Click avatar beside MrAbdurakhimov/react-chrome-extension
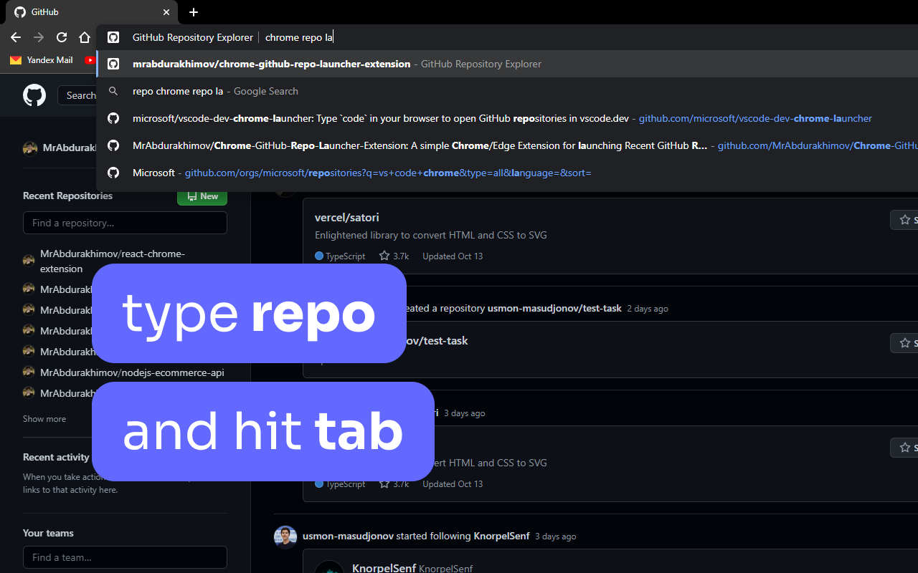918x573 pixels. pos(29,261)
